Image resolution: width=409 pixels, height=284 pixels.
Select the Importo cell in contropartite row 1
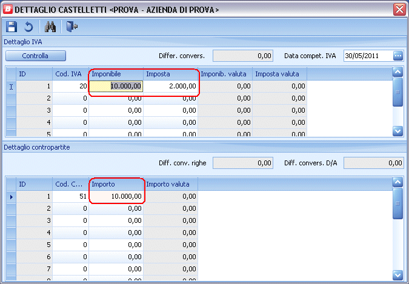(x=116, y=196)
